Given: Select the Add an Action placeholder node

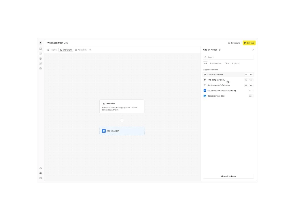Looking at the screenshot, I should click(122, 131).
